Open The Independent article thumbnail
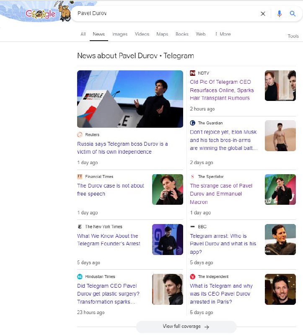The height and width of the screenshot is (335, 303). click(x=280, y=289)
